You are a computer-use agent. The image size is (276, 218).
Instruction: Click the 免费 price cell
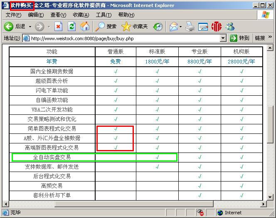point(116,62)
